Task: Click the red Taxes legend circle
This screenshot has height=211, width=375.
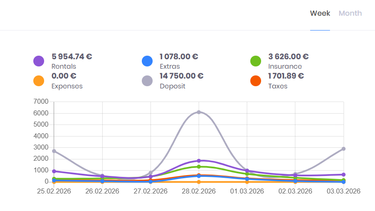Action: click(256, 81)
